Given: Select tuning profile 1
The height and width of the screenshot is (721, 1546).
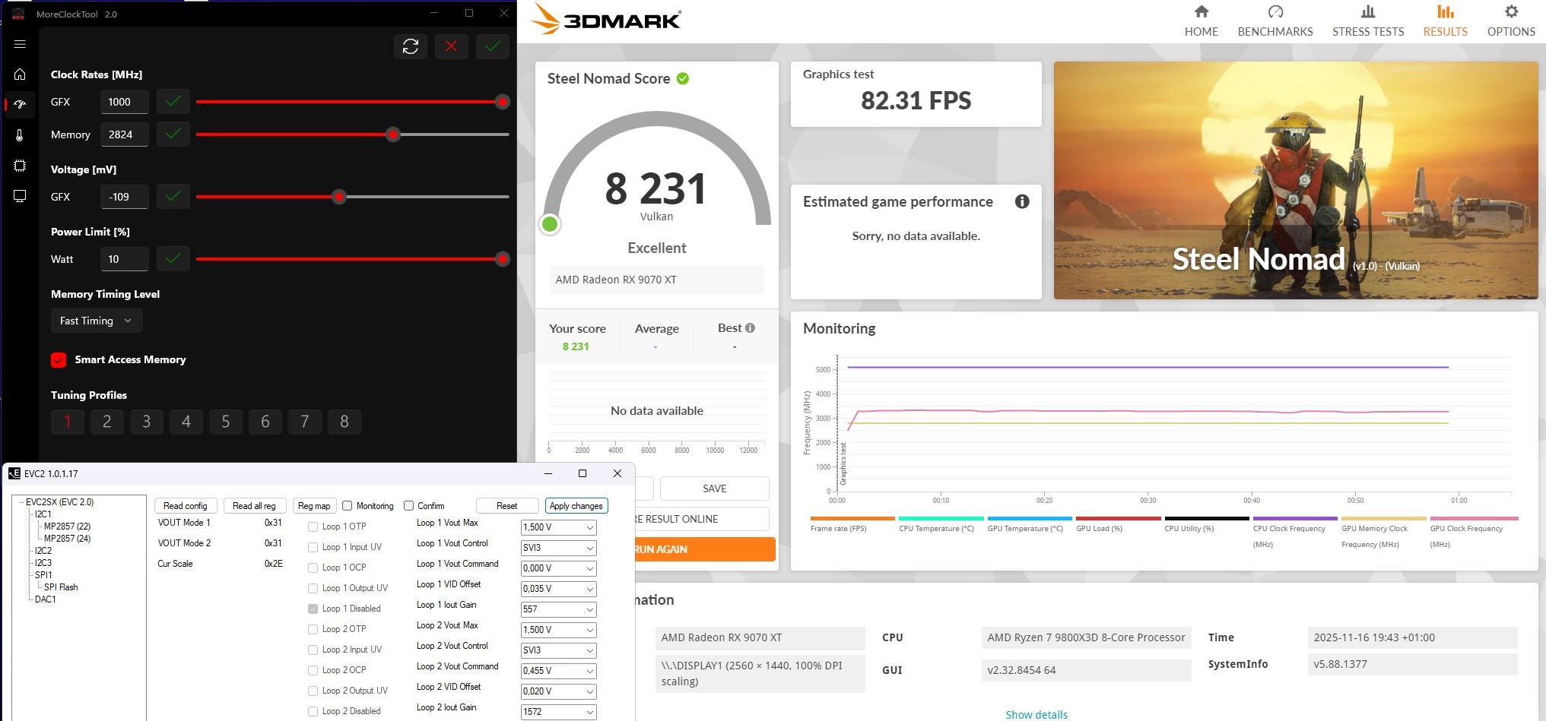Looking at the screenshot, I should (x=68, y=422).
